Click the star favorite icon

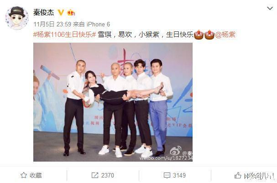(24, 175)
